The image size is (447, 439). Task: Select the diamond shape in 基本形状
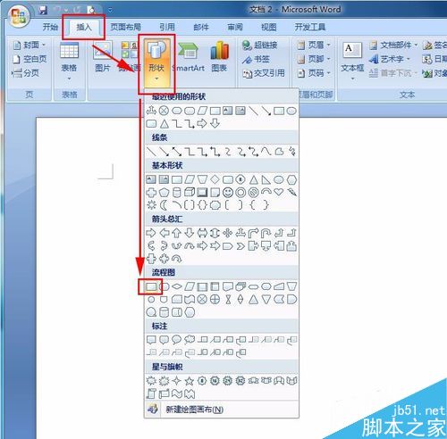[x=215, y=179]
